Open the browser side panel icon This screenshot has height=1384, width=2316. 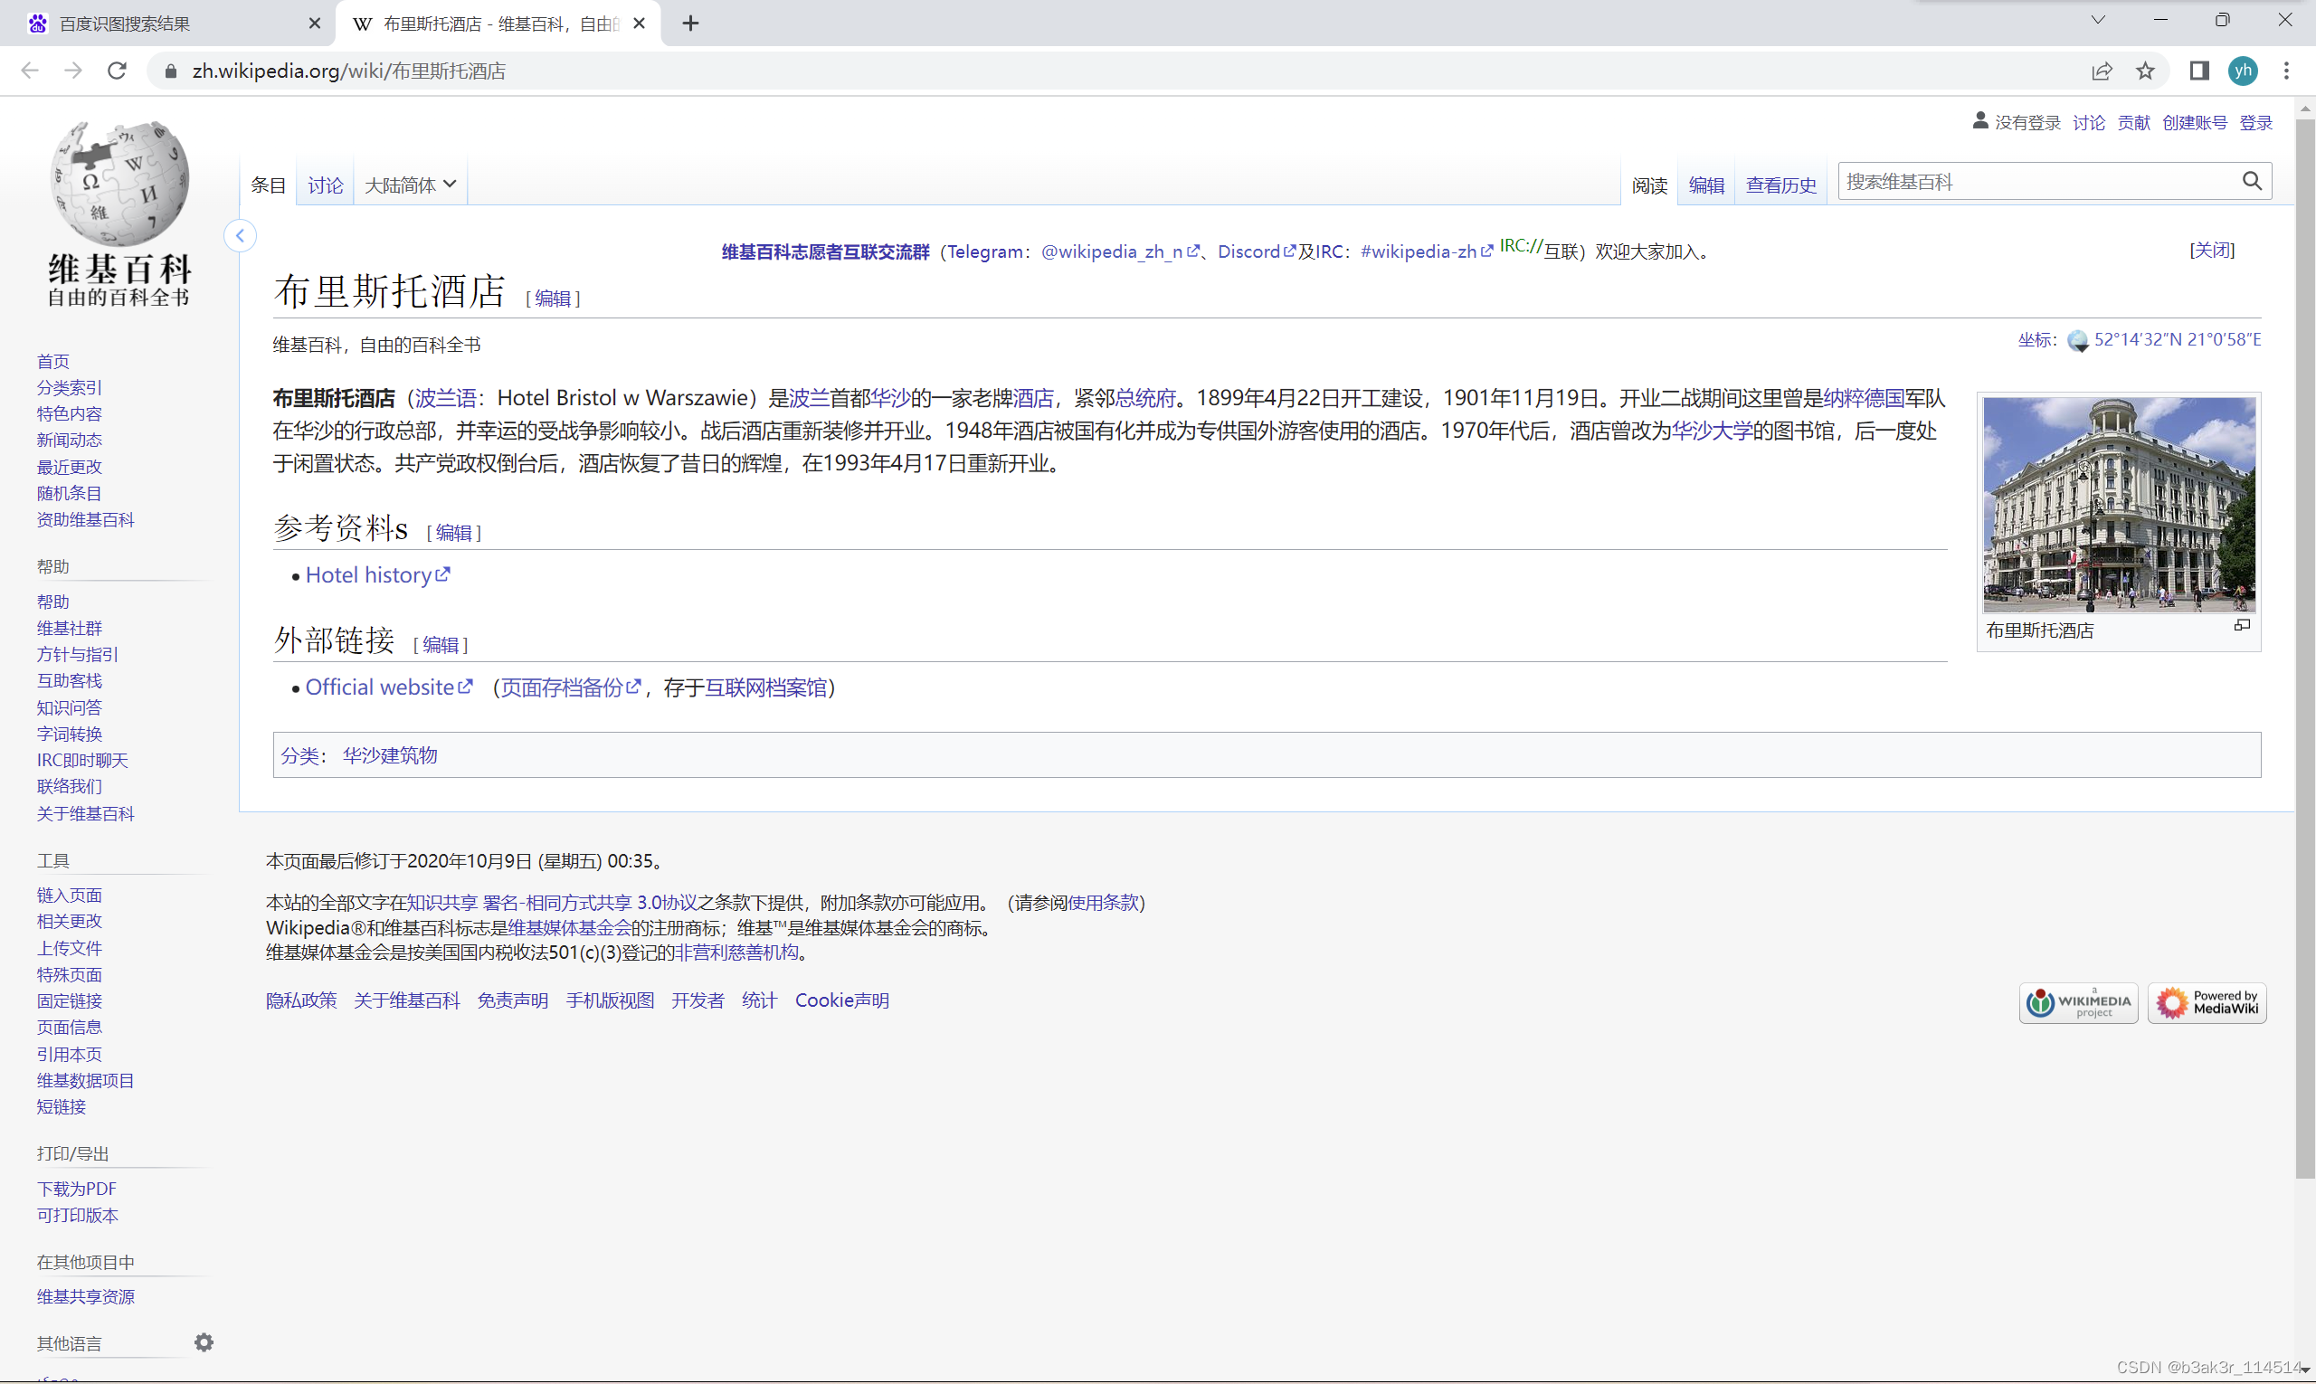click(x=2198, y=71)
